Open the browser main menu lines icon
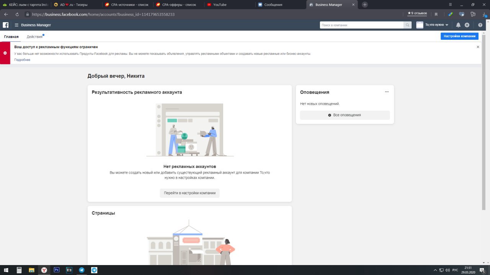 pyautogui.click(x=450, y=5)
